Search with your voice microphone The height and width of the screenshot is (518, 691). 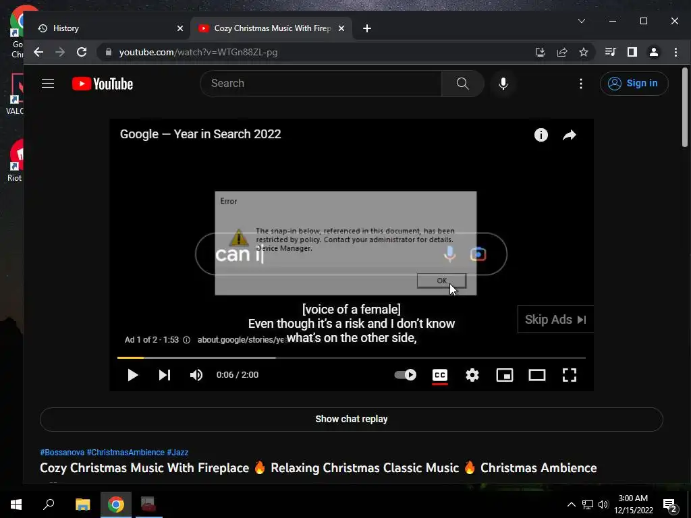pos(503,83)
